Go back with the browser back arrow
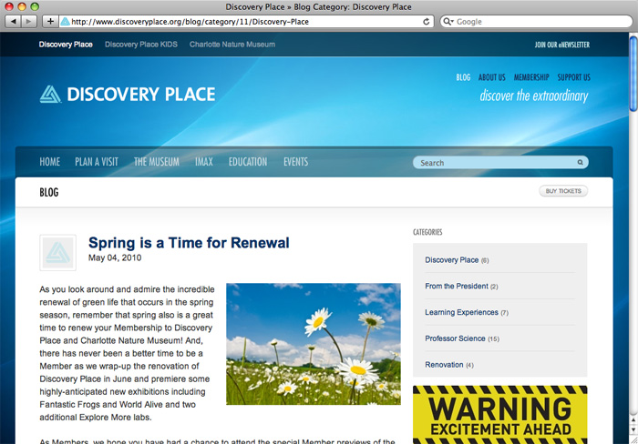The width and height of the screenshot is (638, 444). [14, 22]
